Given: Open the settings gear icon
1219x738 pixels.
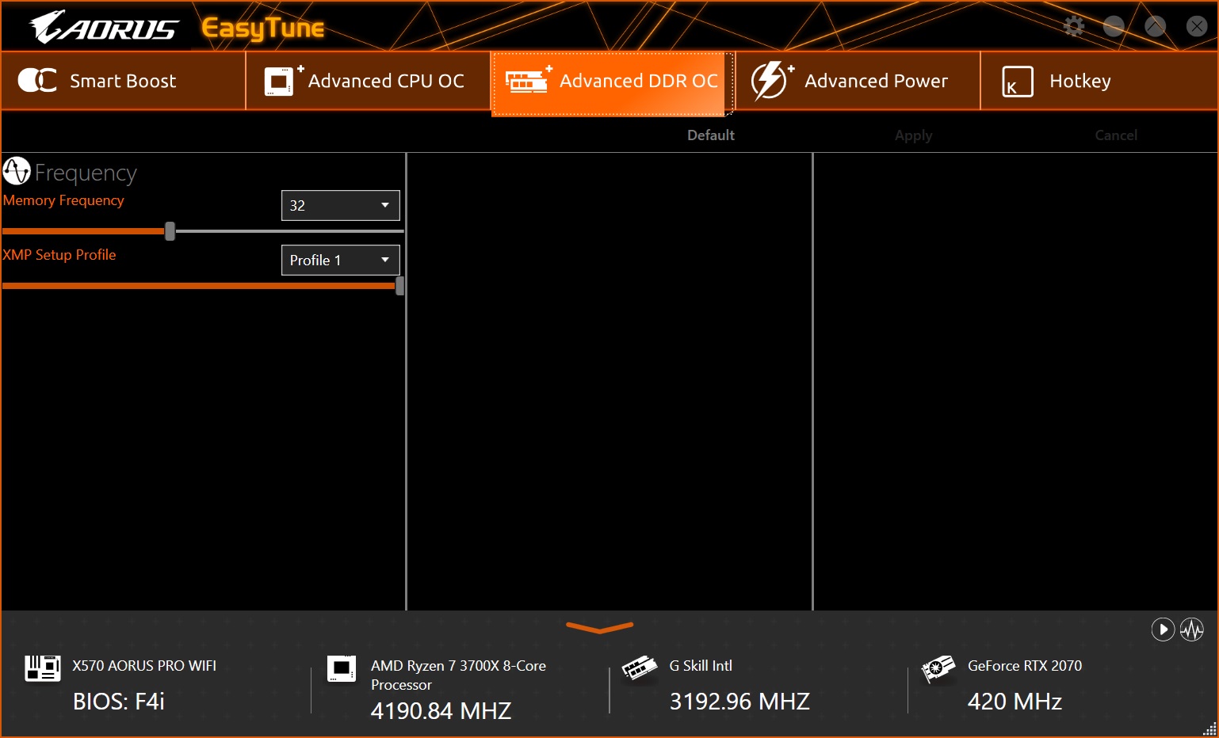Looking at the screenshot, I should pos(1074,26).
